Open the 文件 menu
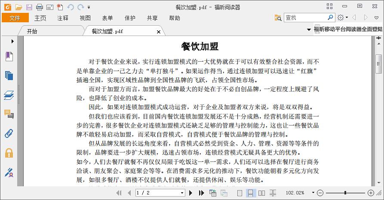This screenshot has width=384, height=200. [15, 18]
